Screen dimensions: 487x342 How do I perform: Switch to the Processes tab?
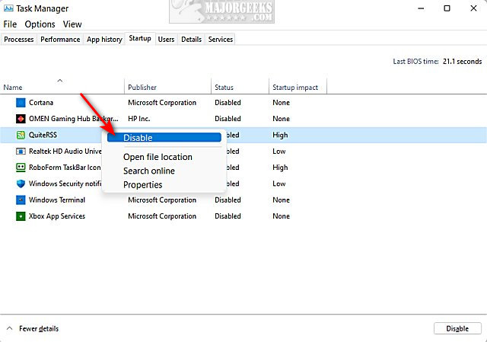18,40
